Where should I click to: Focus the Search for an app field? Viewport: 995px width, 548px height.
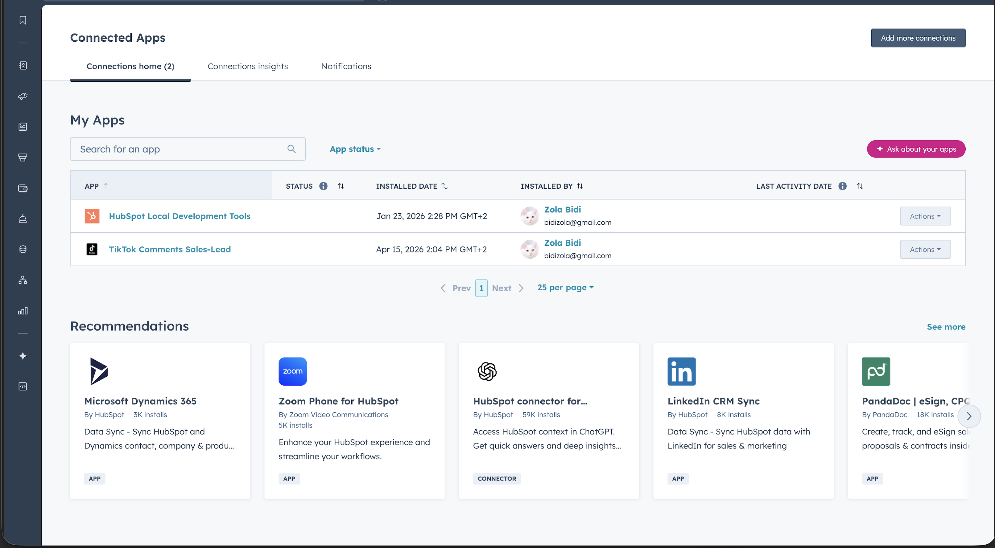188,149
